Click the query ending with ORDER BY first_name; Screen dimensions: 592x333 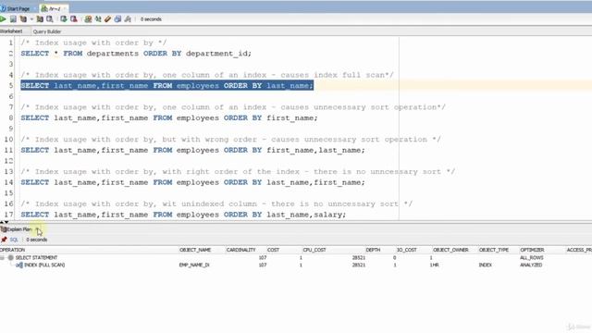click(x=169, y=118)
